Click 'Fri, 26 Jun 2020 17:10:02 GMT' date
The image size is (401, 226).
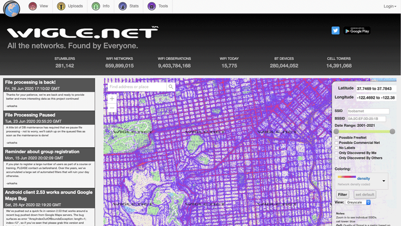(x=33, y=89)
